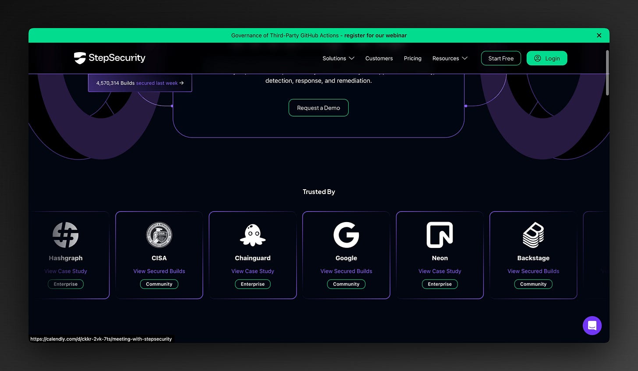Expand the Resources dropdown
This screenshot has width=638, height=371.
[450, 58]
